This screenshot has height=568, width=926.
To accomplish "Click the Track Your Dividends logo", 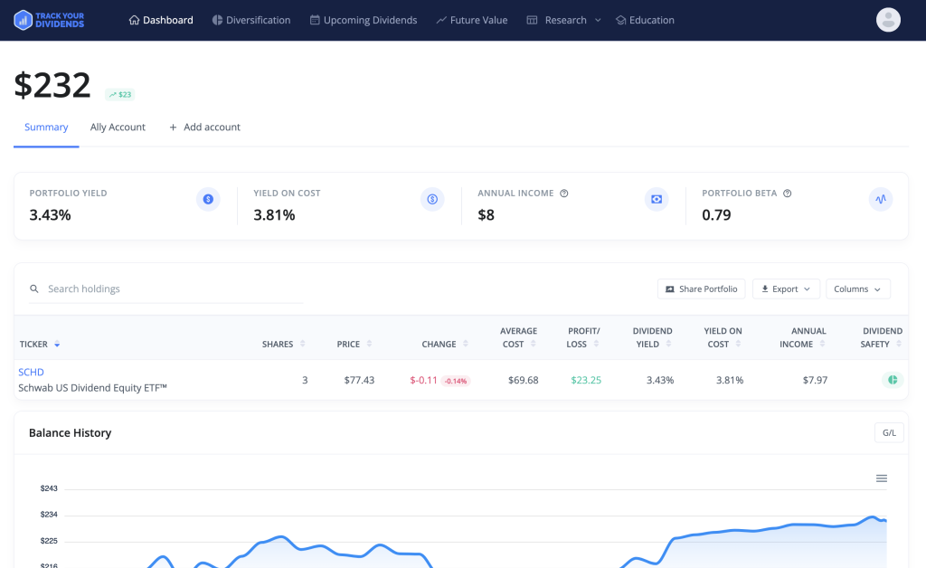I will [49, 19].
